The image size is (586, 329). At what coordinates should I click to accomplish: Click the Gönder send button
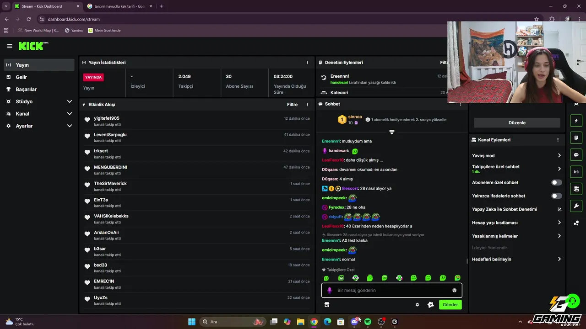point(450,305)
